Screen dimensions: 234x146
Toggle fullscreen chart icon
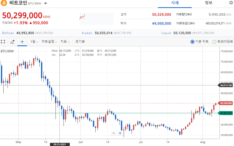pyautogui.click(x=3, y=42)
